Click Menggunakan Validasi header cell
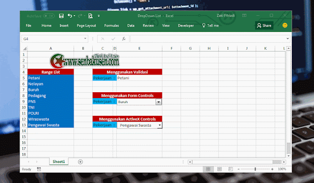Screen dimensions: 314x183 click(128, 72)
